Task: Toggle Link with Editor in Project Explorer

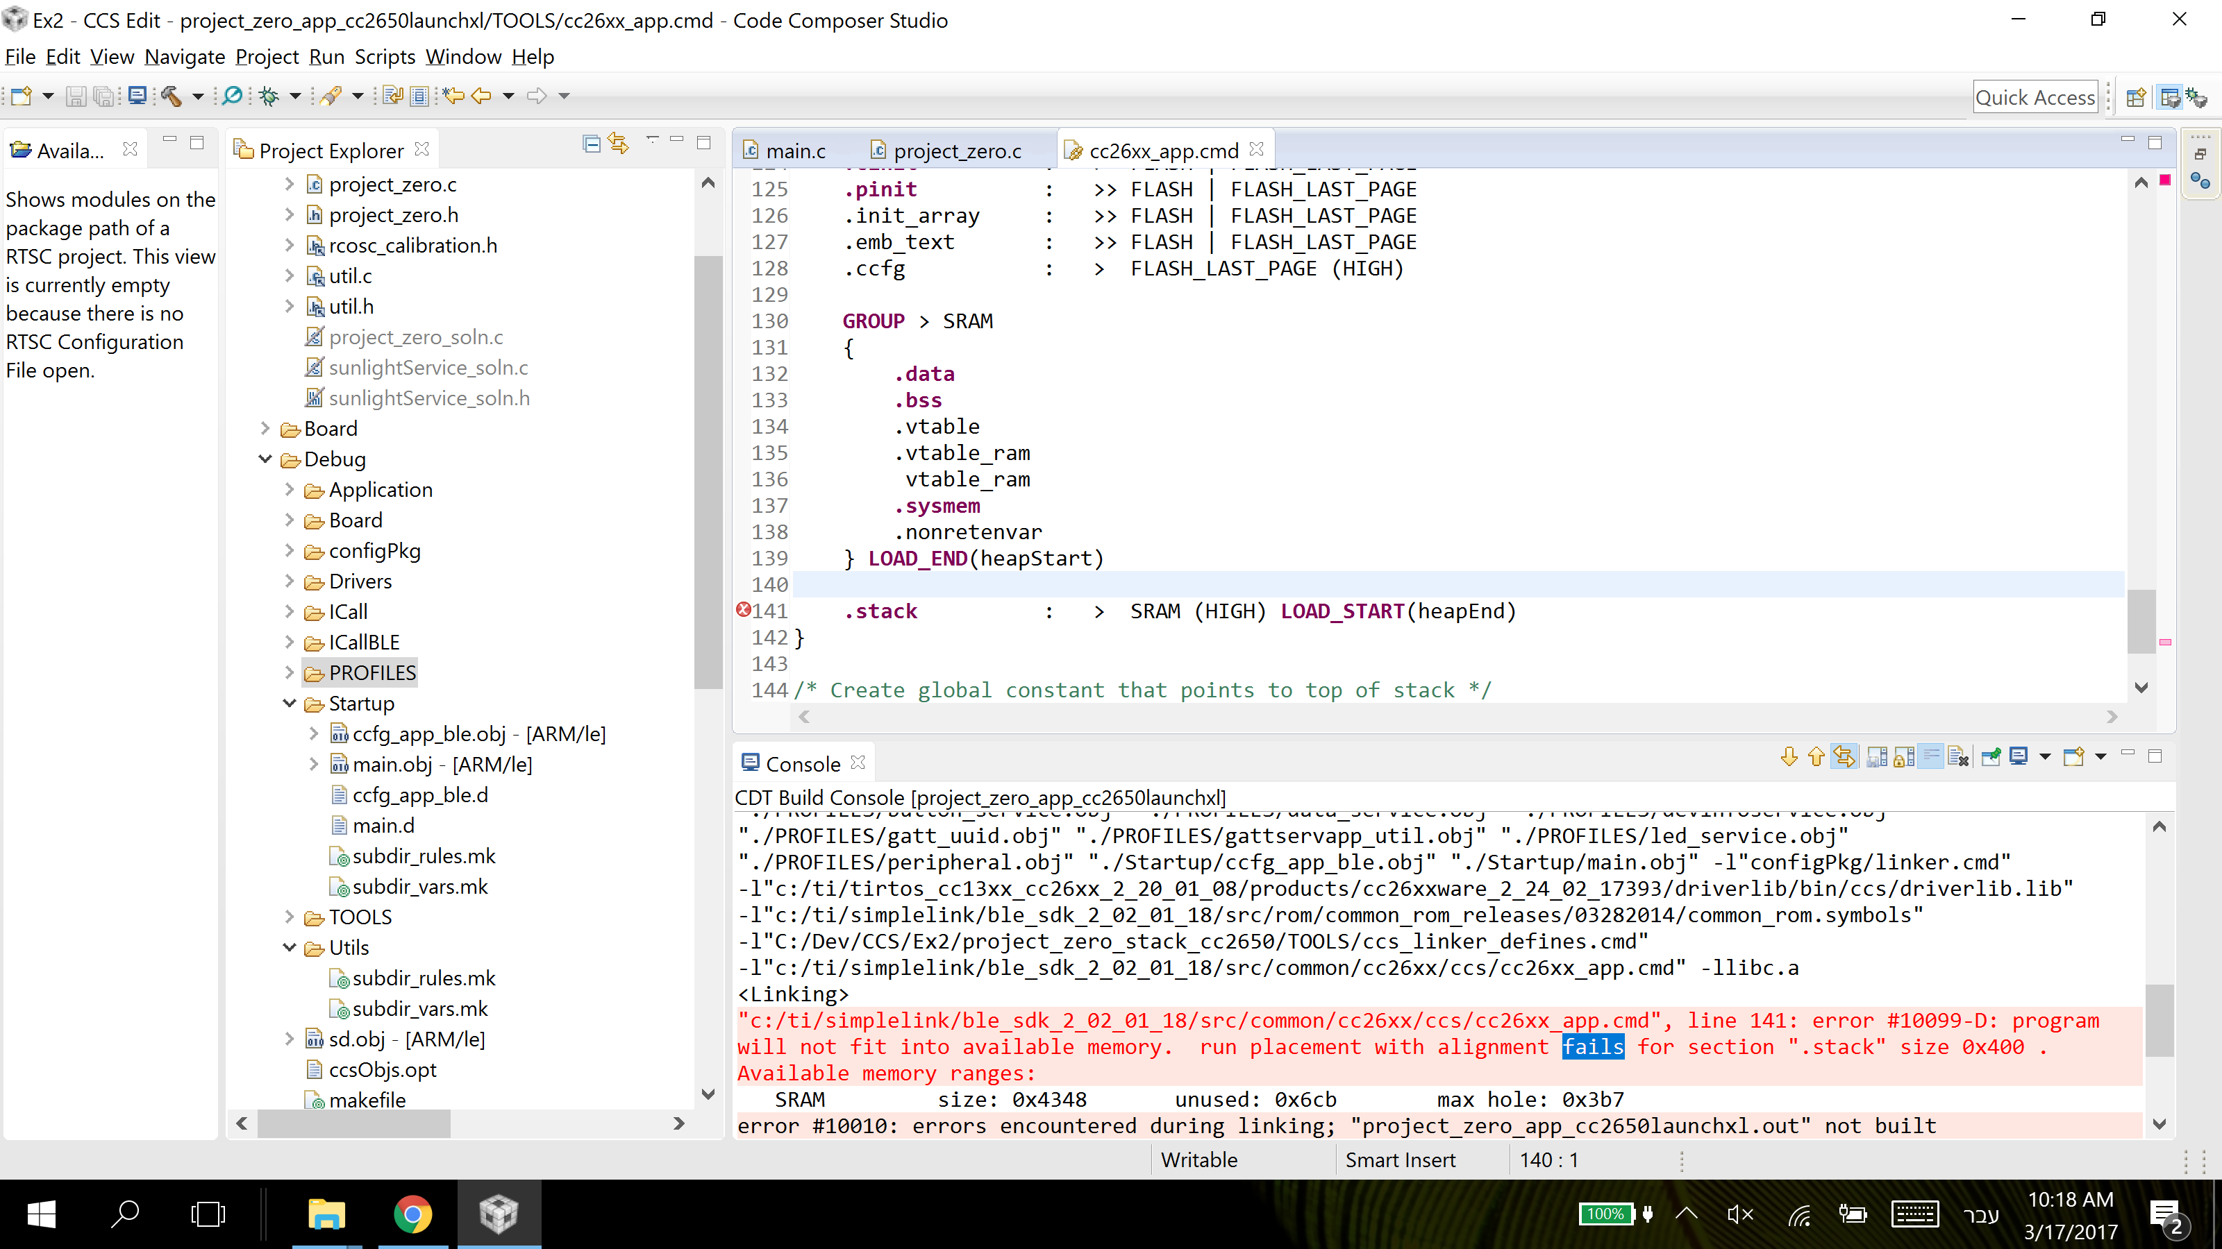Action: [x=619, y=144]
